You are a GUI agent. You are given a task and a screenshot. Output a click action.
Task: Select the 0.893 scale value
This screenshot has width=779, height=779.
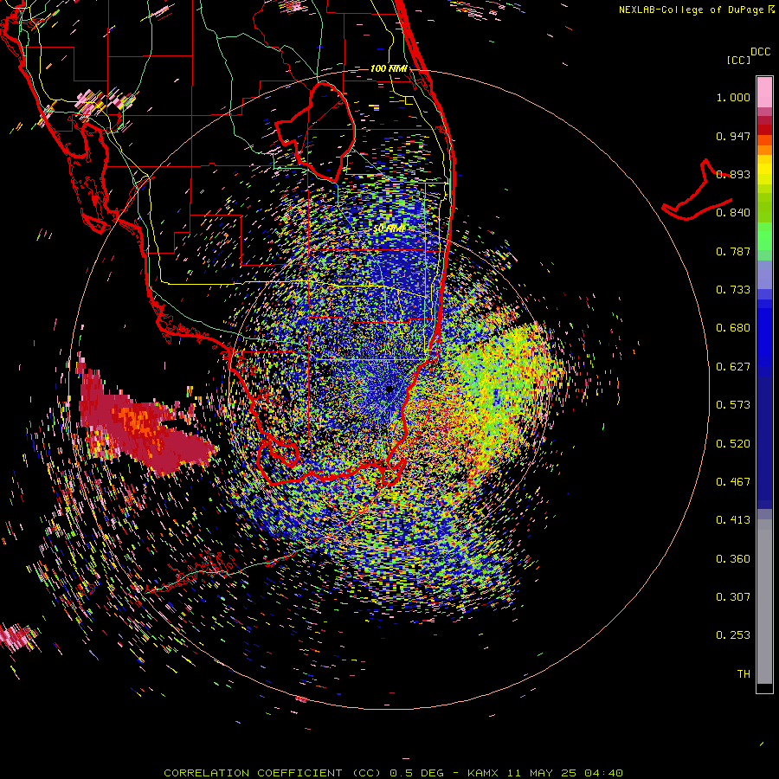pos(733,174)
